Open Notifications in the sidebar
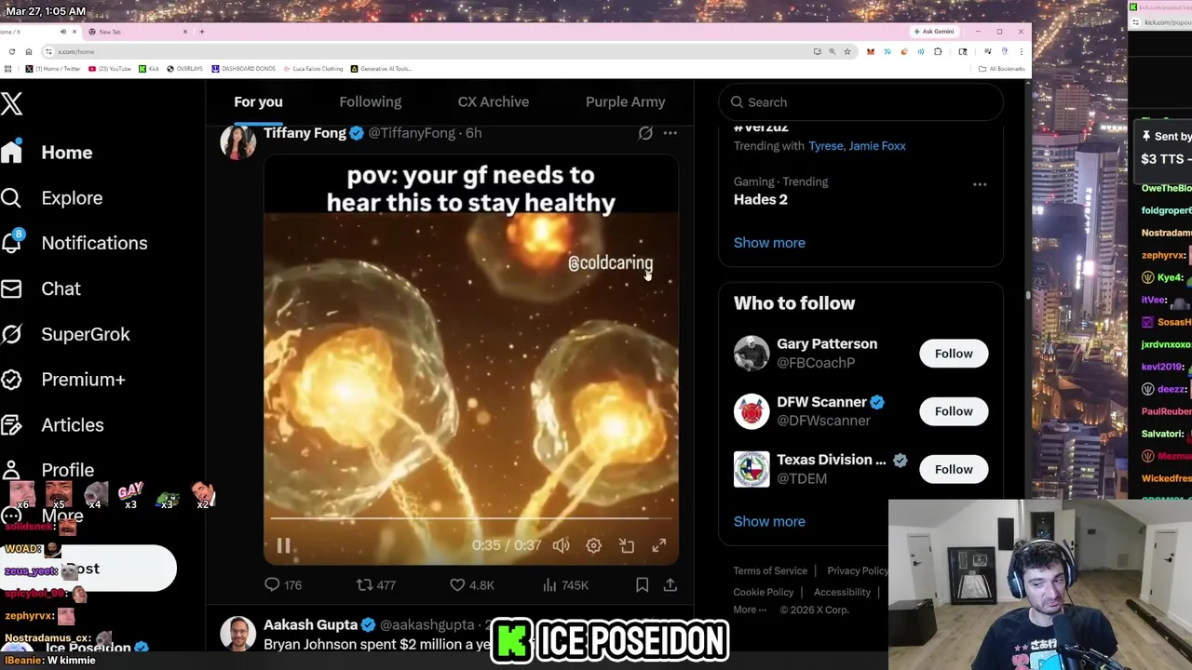The image size is (1192, 670). (94, 243)
